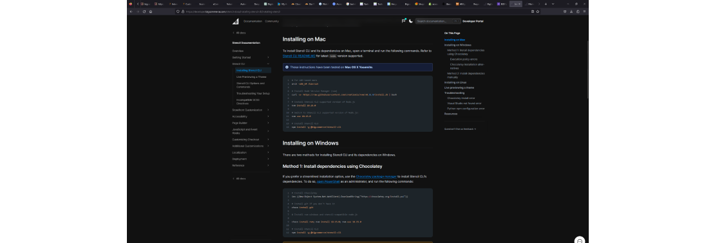Click the Search documentation field
The image size is (715, 243).
(x=438, y=21)
